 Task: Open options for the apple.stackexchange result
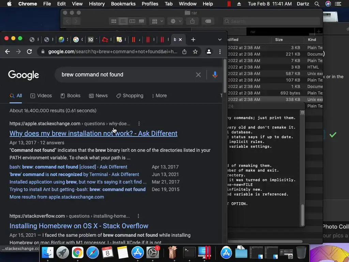tap(139, 123)
